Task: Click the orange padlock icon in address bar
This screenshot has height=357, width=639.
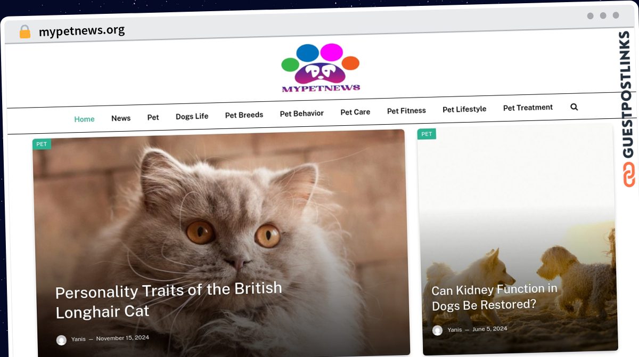Action: pos(25,31)
